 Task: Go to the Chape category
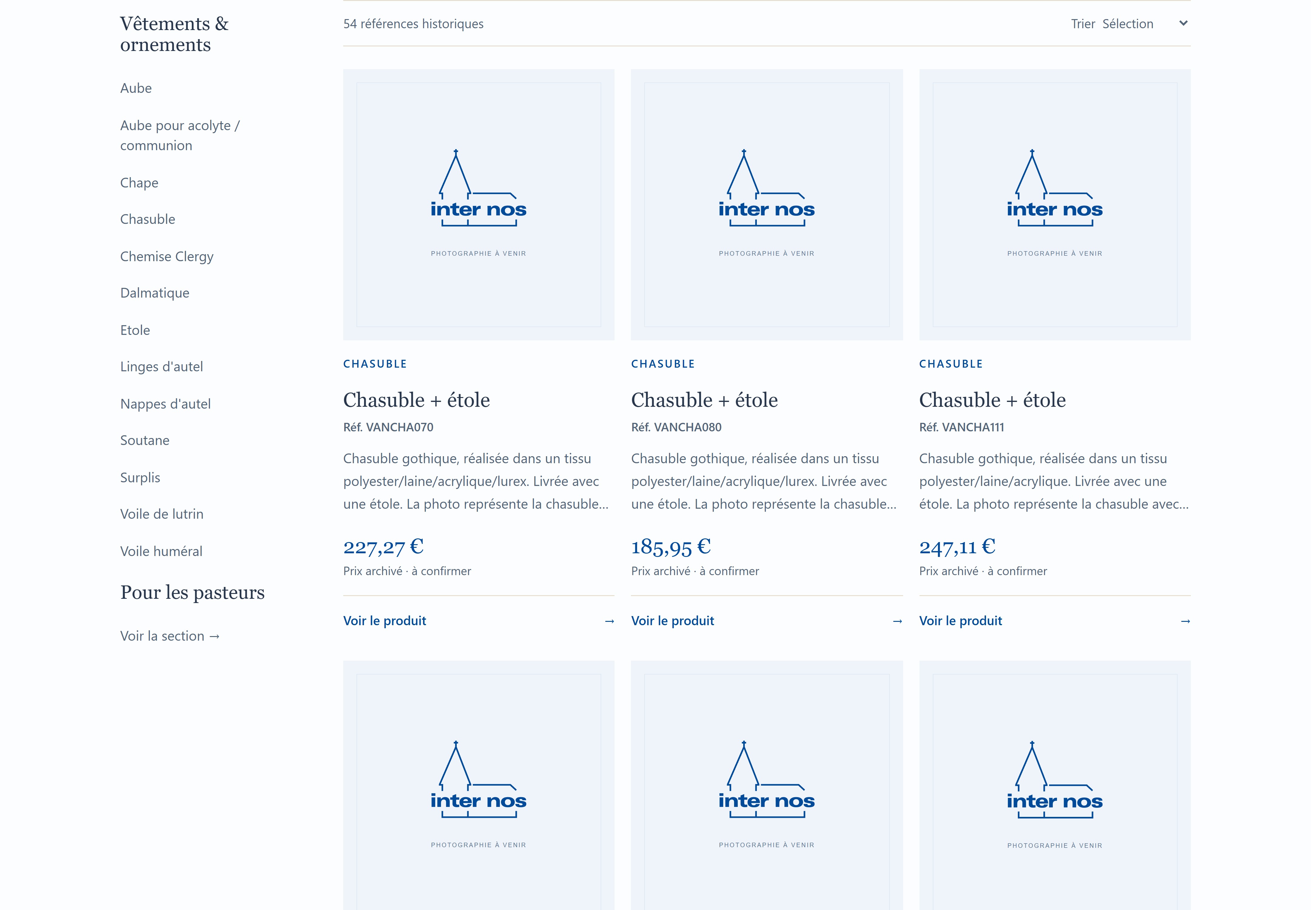(139, 183)
